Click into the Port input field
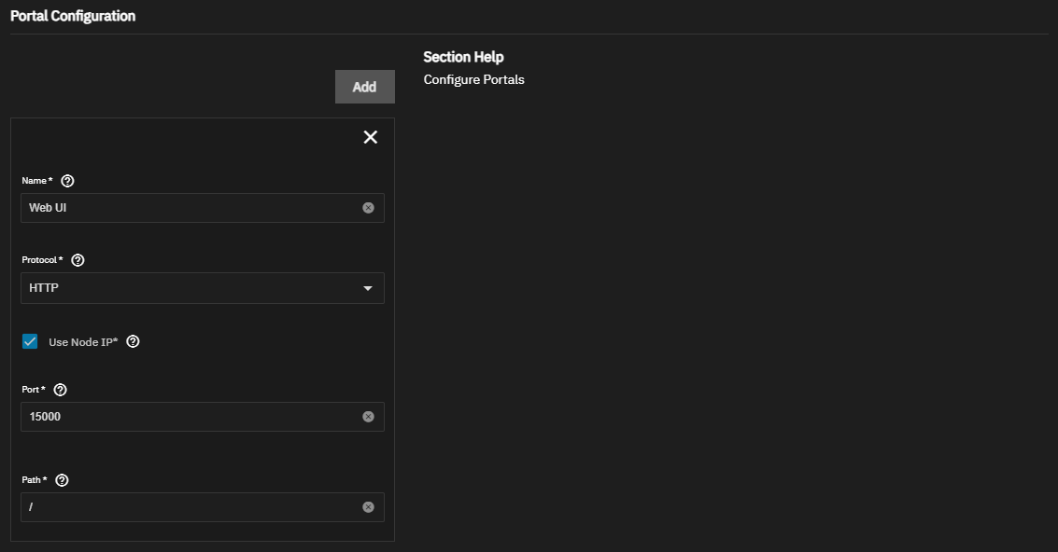 [x=187, y=417]
